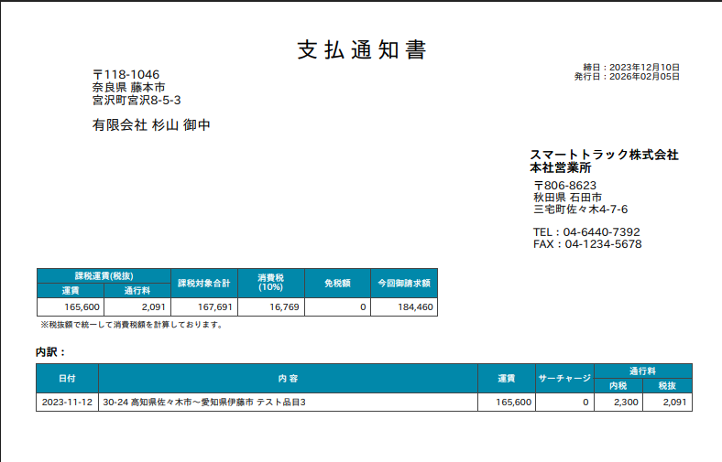Click the 課税運賃(税抜) summary header

click(104, 275)
